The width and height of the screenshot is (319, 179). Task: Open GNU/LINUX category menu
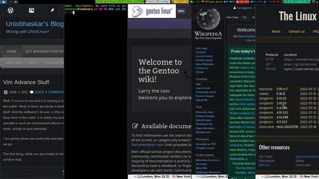point(14,63)
